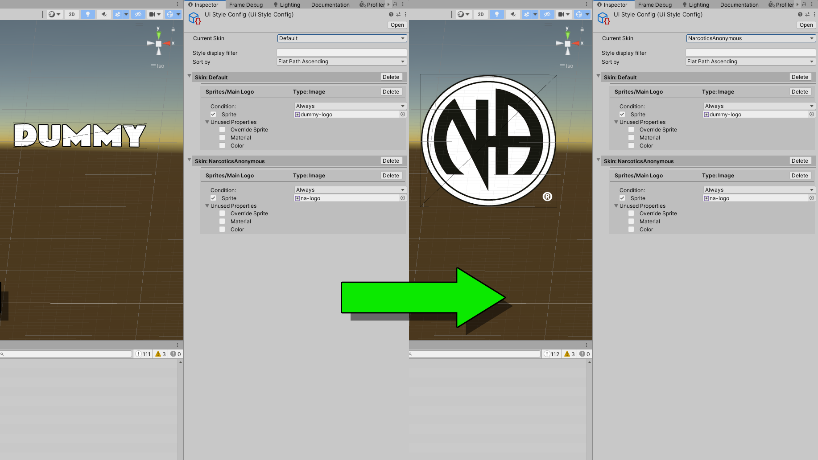Enable Override Sprite under Skin: Default, right Inspector

coord(631,130)
